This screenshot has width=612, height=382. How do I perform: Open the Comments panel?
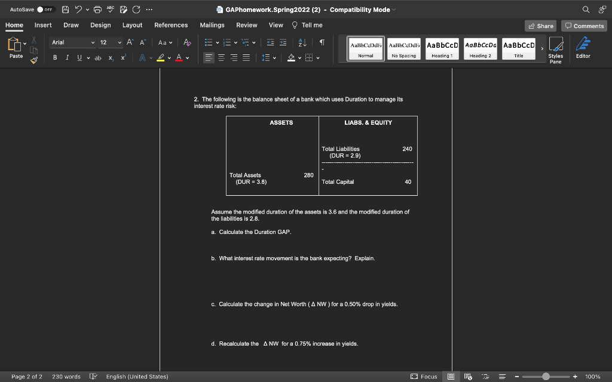click(x=583, y=26)
